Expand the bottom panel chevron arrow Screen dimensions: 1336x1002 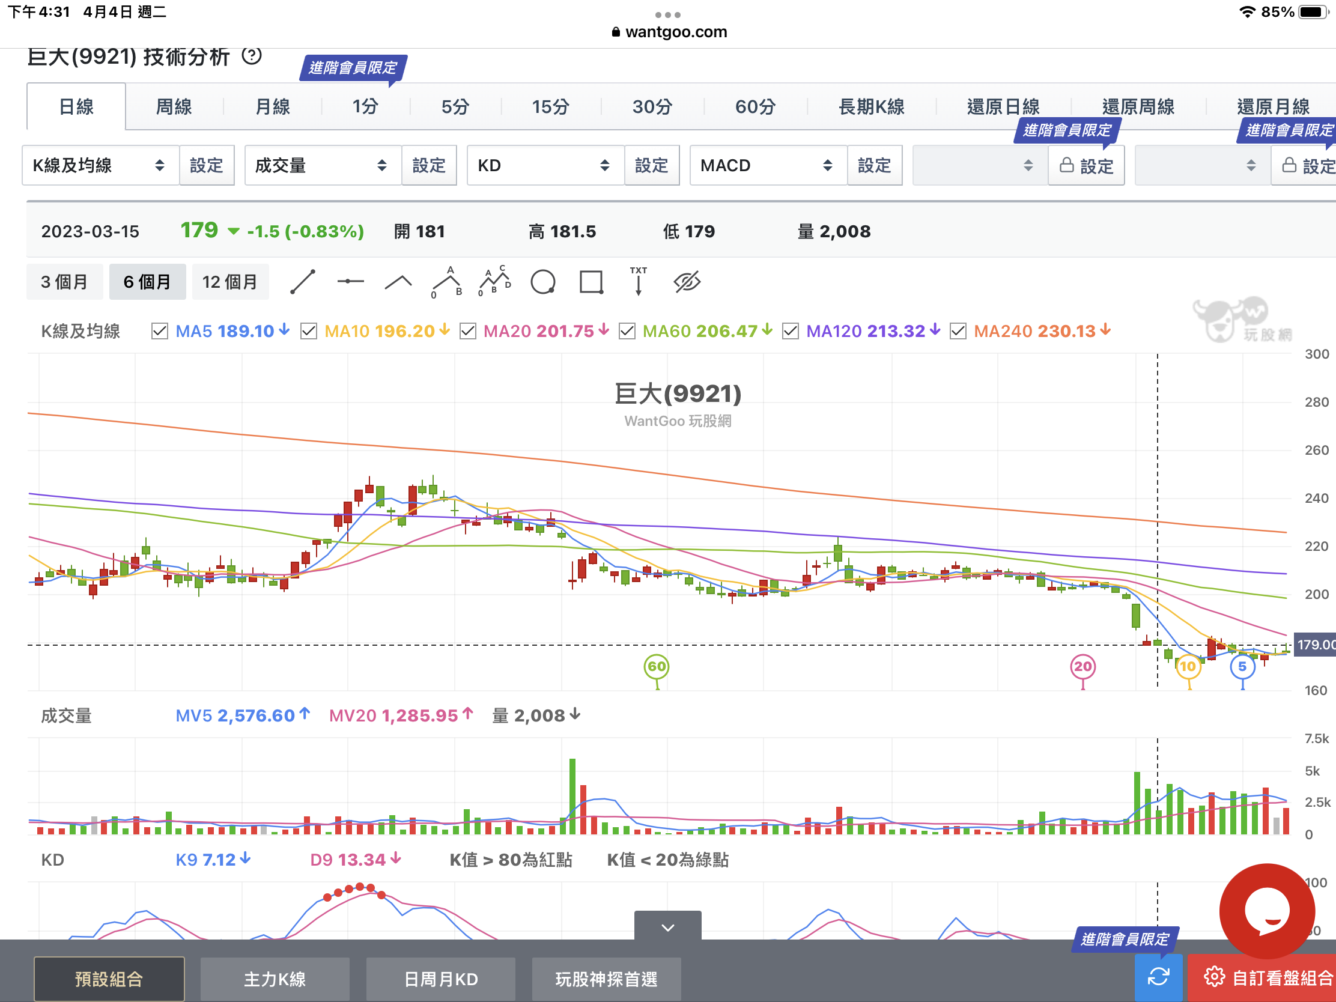(667, 927)
